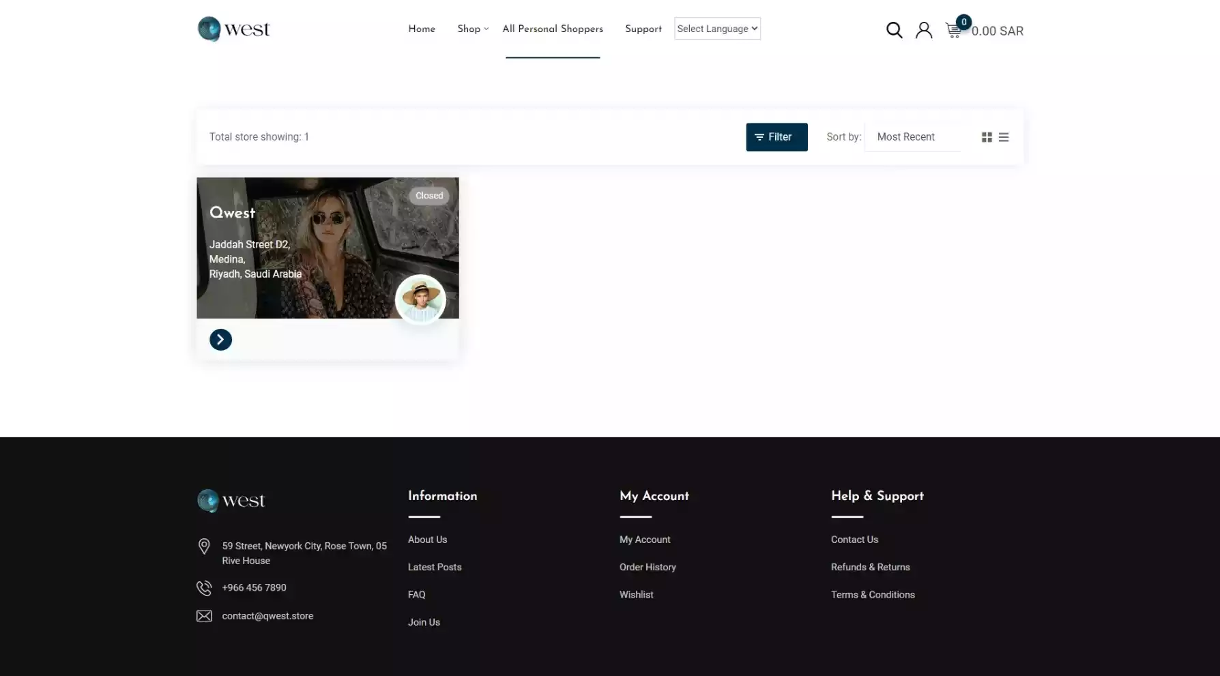Open the Order History link
The image size is (1220, 676).
648,567
